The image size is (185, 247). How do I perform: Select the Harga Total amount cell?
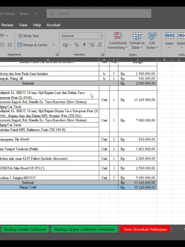point(138,187)
